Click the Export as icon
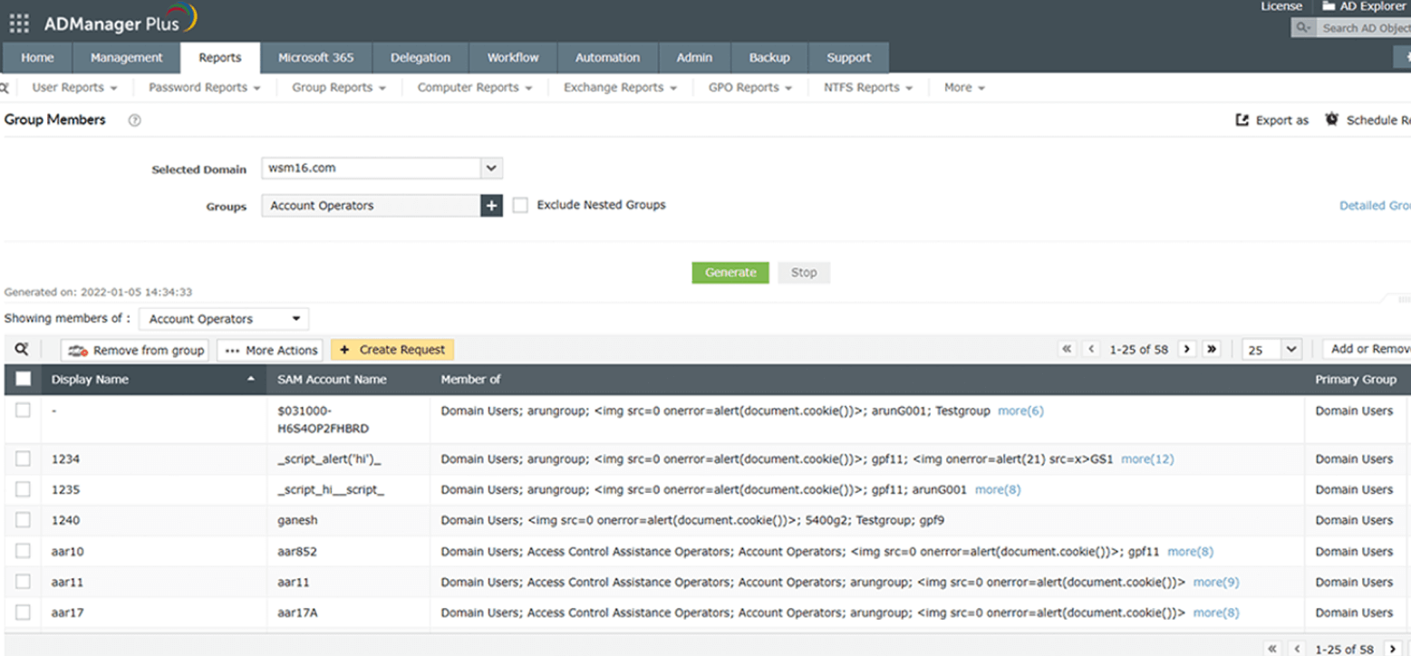 pos(1242,120)
